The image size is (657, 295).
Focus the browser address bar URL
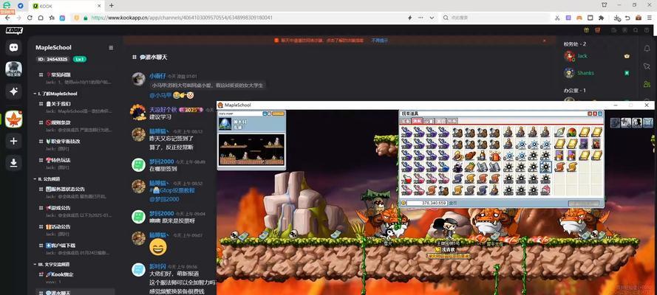click(x=182, y=18)
